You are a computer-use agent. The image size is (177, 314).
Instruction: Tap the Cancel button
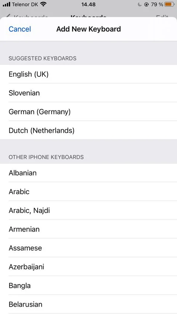[x=20, y=29]
